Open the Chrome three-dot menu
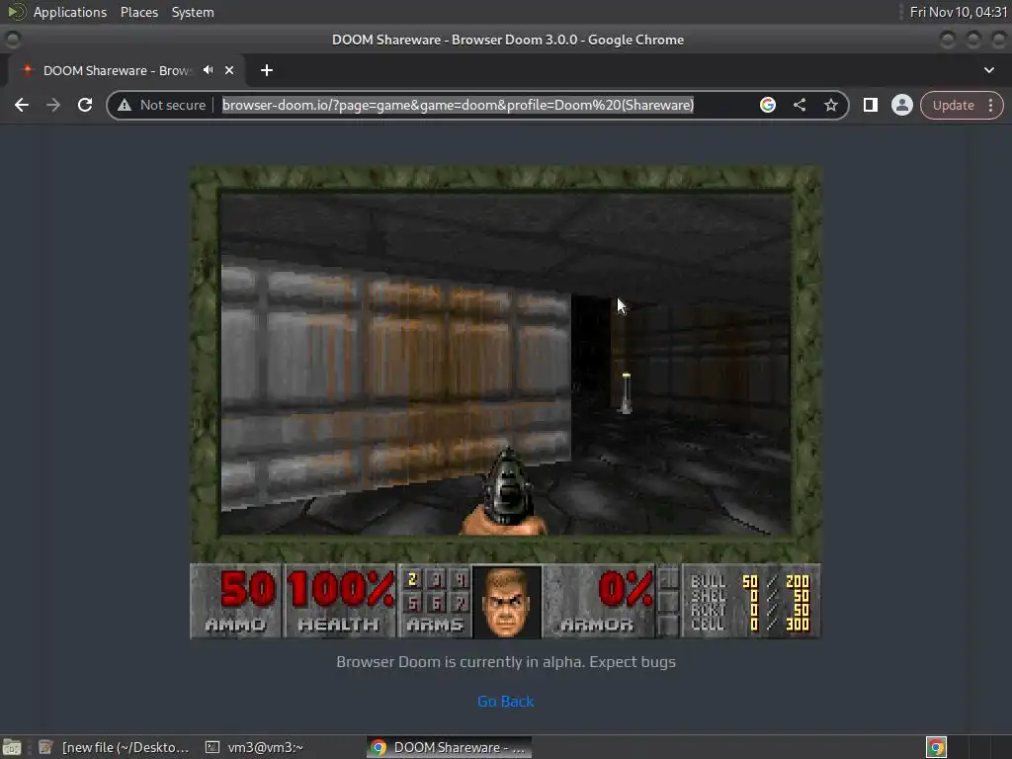This screenshot has width=1012, height=759. click(x=990, y=105)
